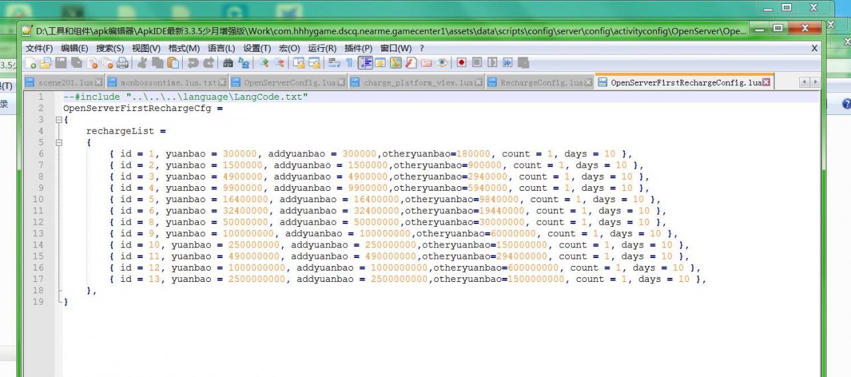The width and height of the screenshot is (851, 377).
Task: Print the document with printer icon
Action: 122,63
